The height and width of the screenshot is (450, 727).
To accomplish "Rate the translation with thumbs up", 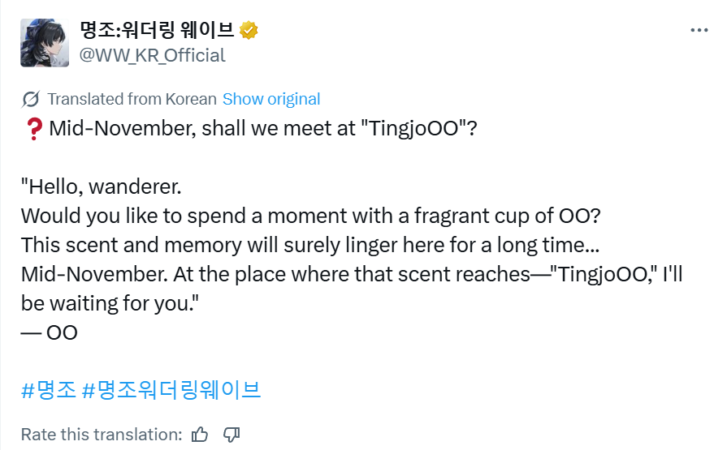I will [200, 434].
